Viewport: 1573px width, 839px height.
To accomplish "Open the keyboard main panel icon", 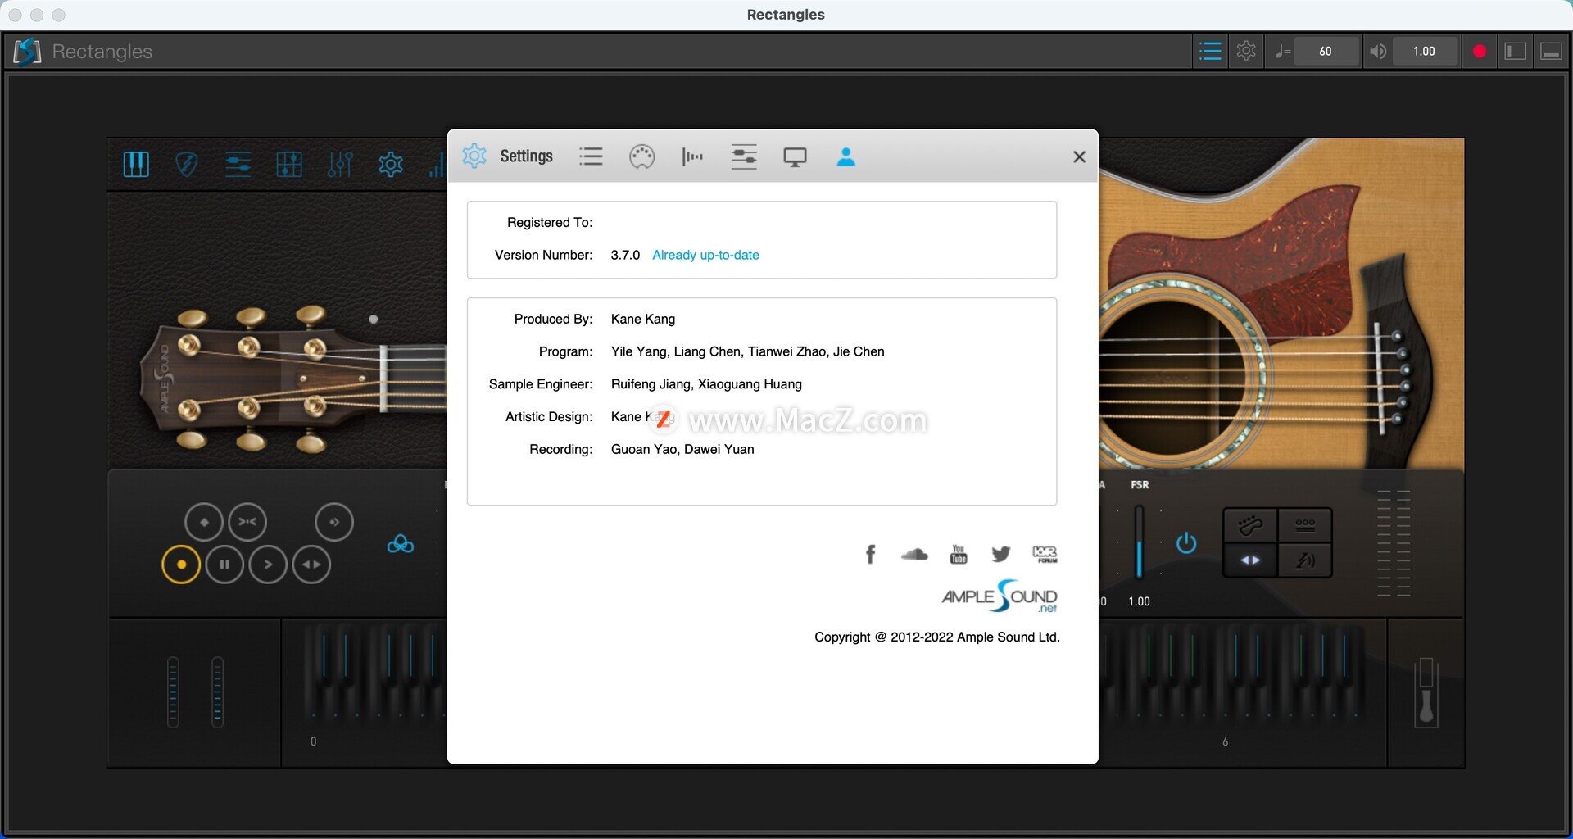I will click(136, 165).
